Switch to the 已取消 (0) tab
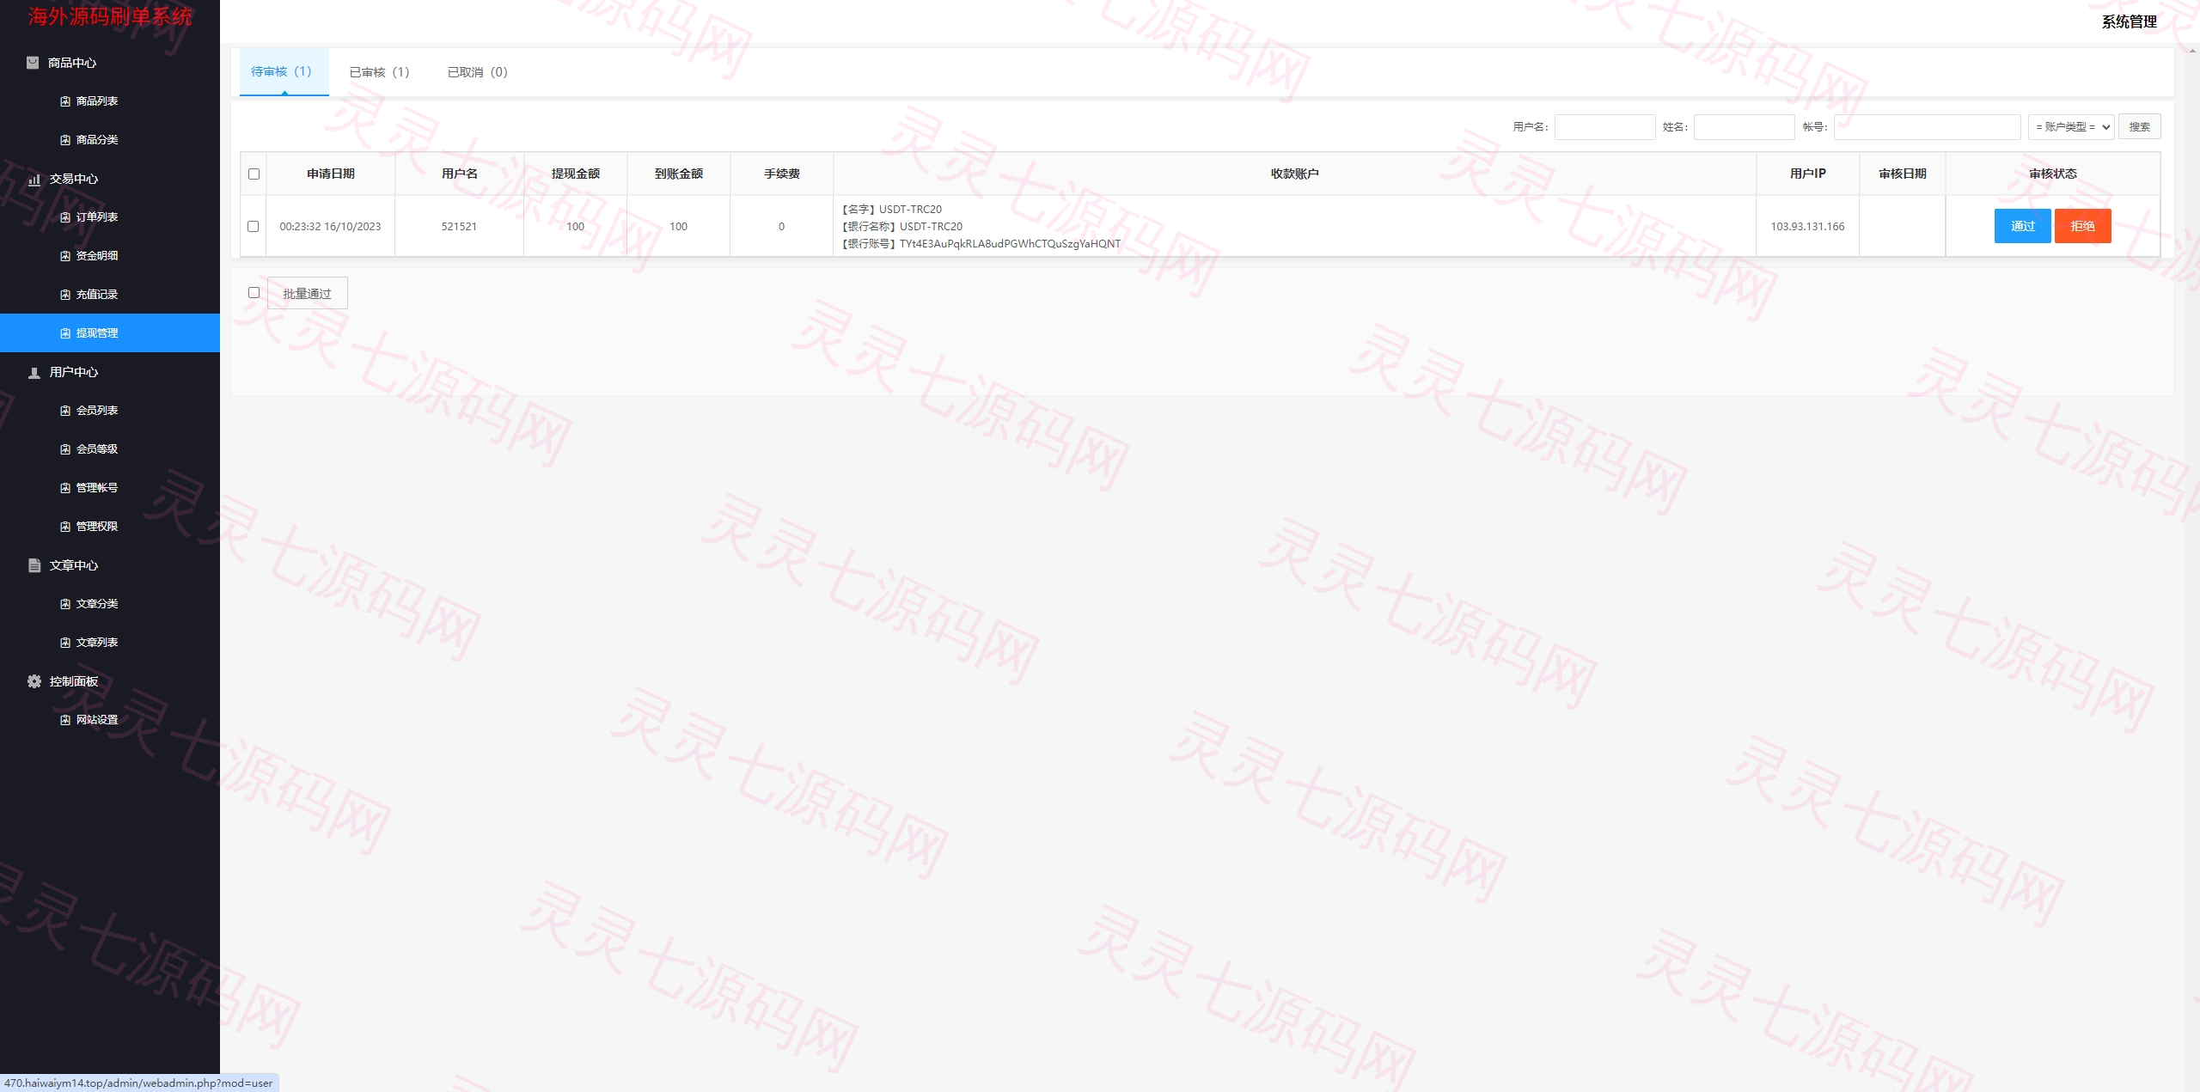The height and width of the screenshot is (1092, 2200). tap(478, 72)
